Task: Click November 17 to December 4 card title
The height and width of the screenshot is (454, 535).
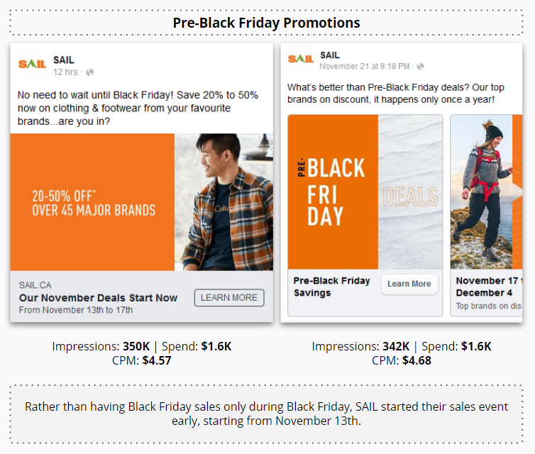Action: tap(488, 287)
